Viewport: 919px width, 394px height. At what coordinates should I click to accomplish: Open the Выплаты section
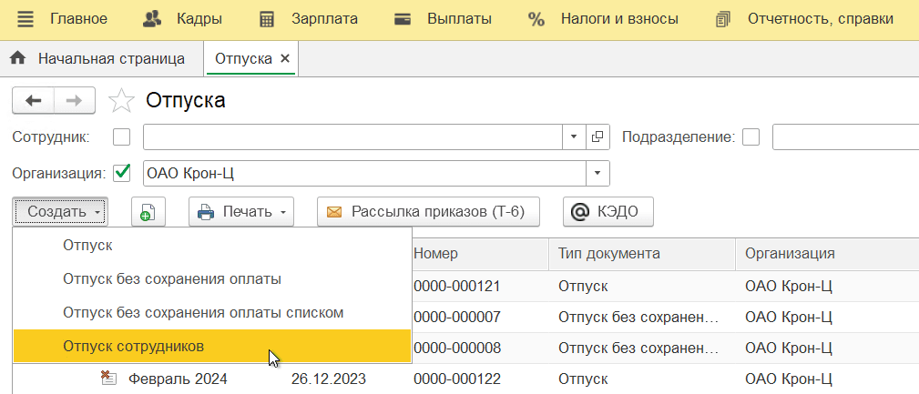point(459,19)
